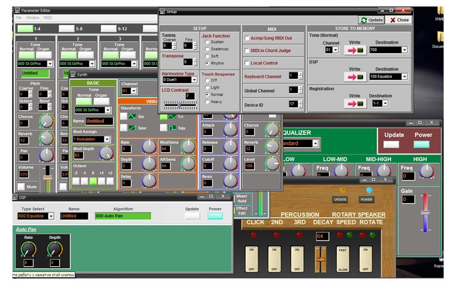Open the File menu in Parameter Editor
The height and width of the screenshot is (285, 456).
pyautogui.click(x=19, y=18)
